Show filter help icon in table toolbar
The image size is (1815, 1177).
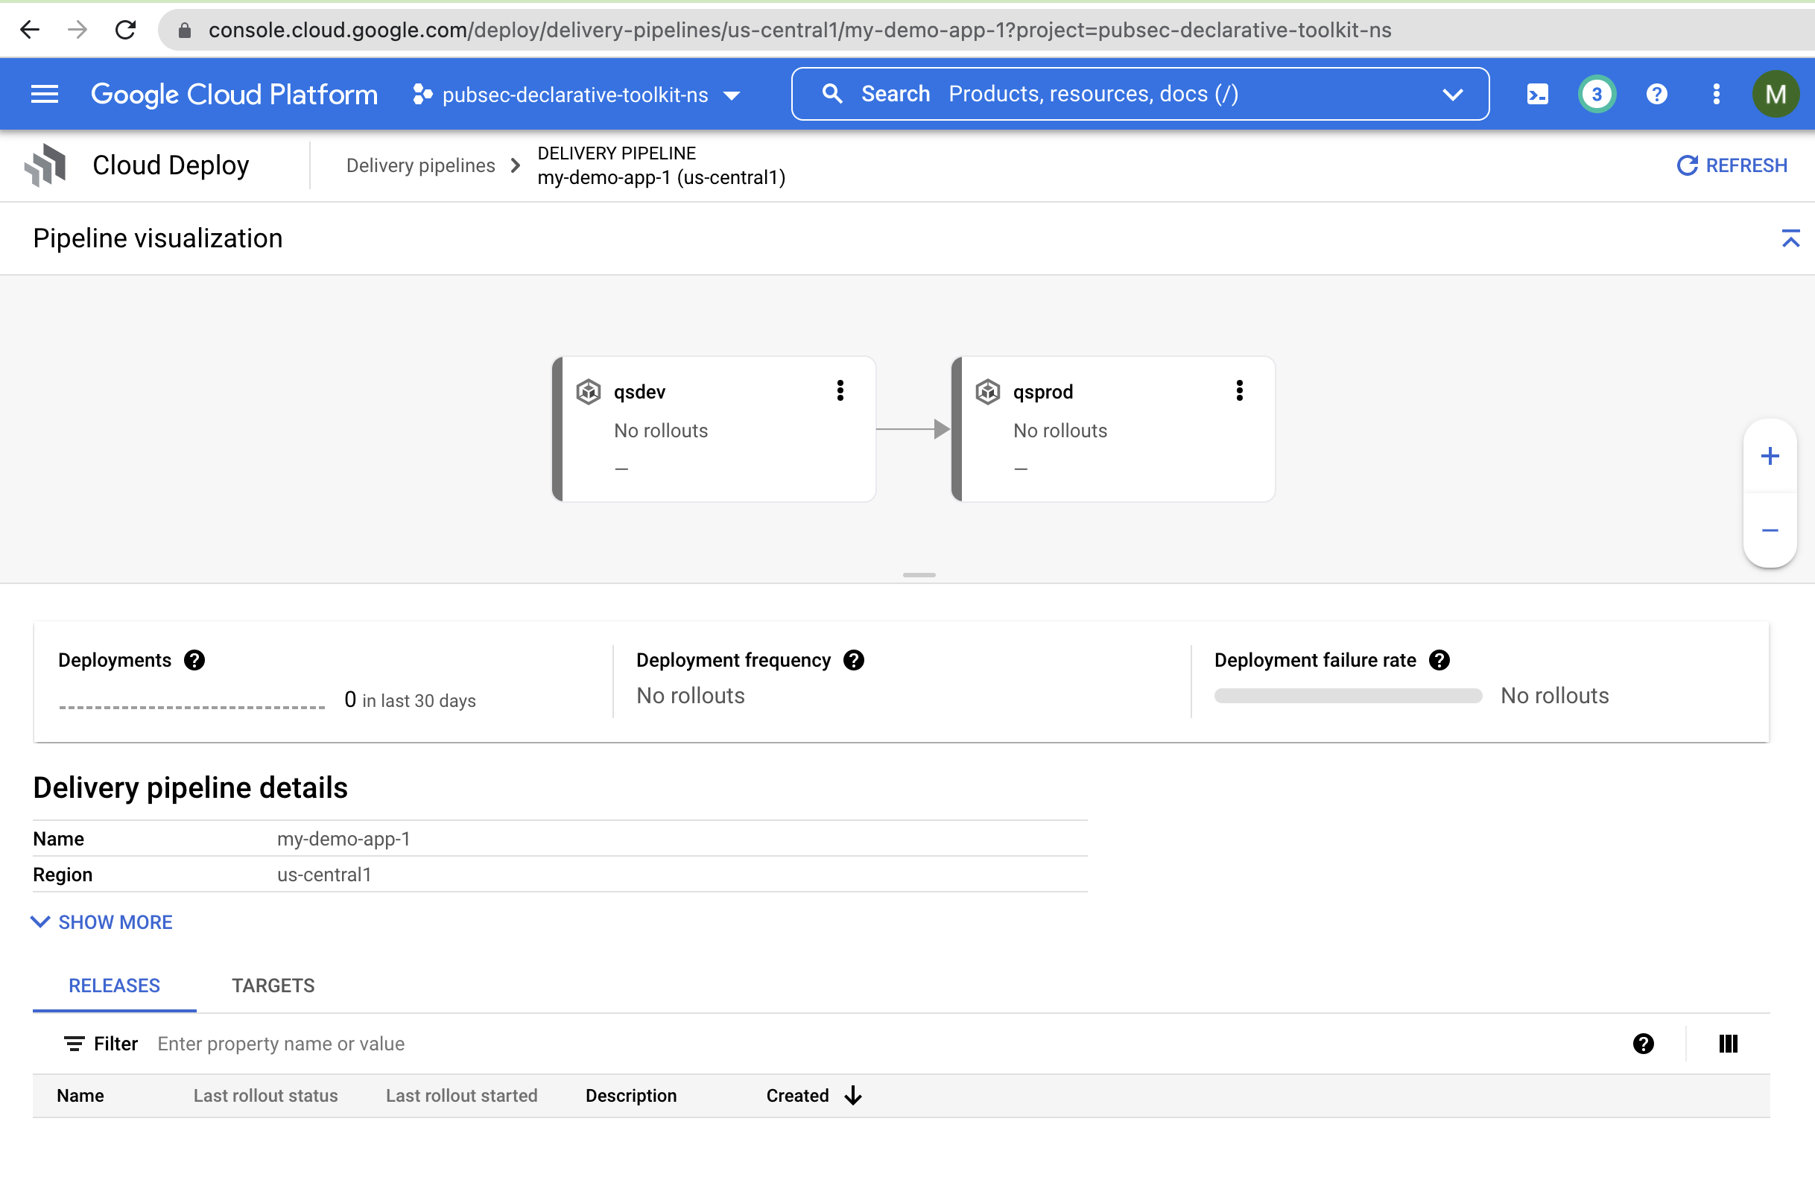tap(1643, 1044)
